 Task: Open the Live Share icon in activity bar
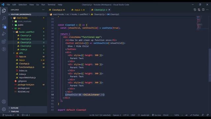[x=4, y=49]
